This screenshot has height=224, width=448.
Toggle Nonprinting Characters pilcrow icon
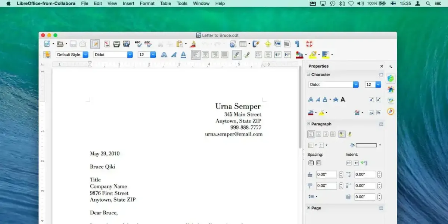click(x=297, y=44)
